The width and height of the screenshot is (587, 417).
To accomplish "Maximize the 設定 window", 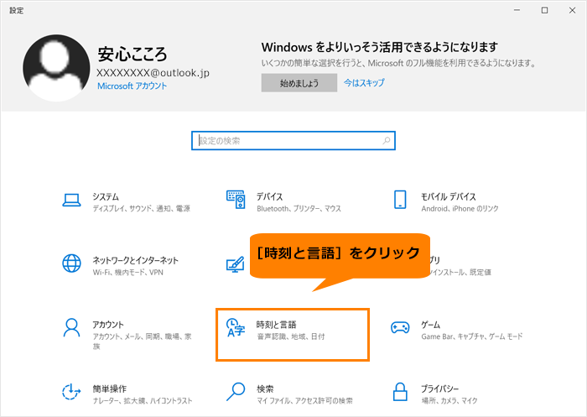I will pyautogui.click(x=545, y=10).
